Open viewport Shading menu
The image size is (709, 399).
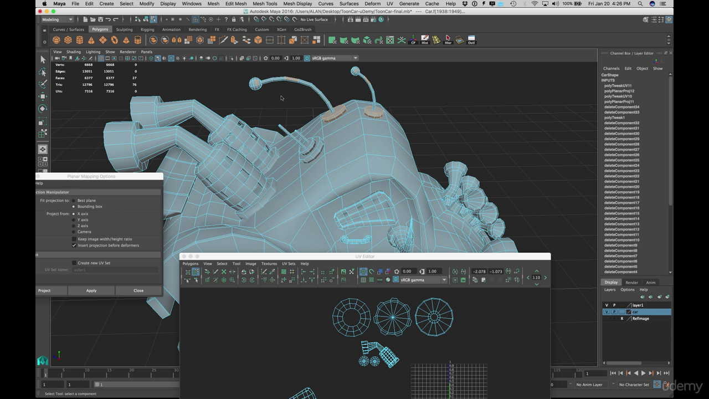tap(74, 52)
